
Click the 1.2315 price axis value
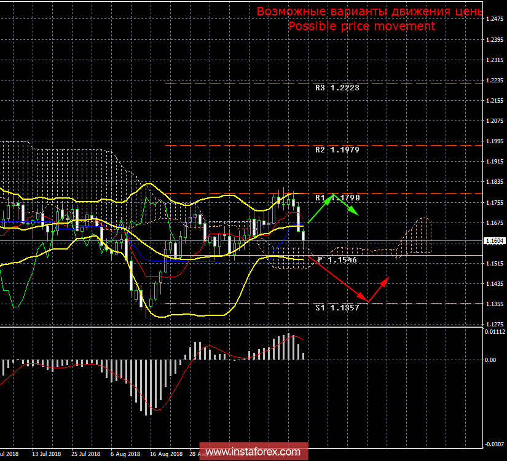pyautogui.click(x=495, y=60)
